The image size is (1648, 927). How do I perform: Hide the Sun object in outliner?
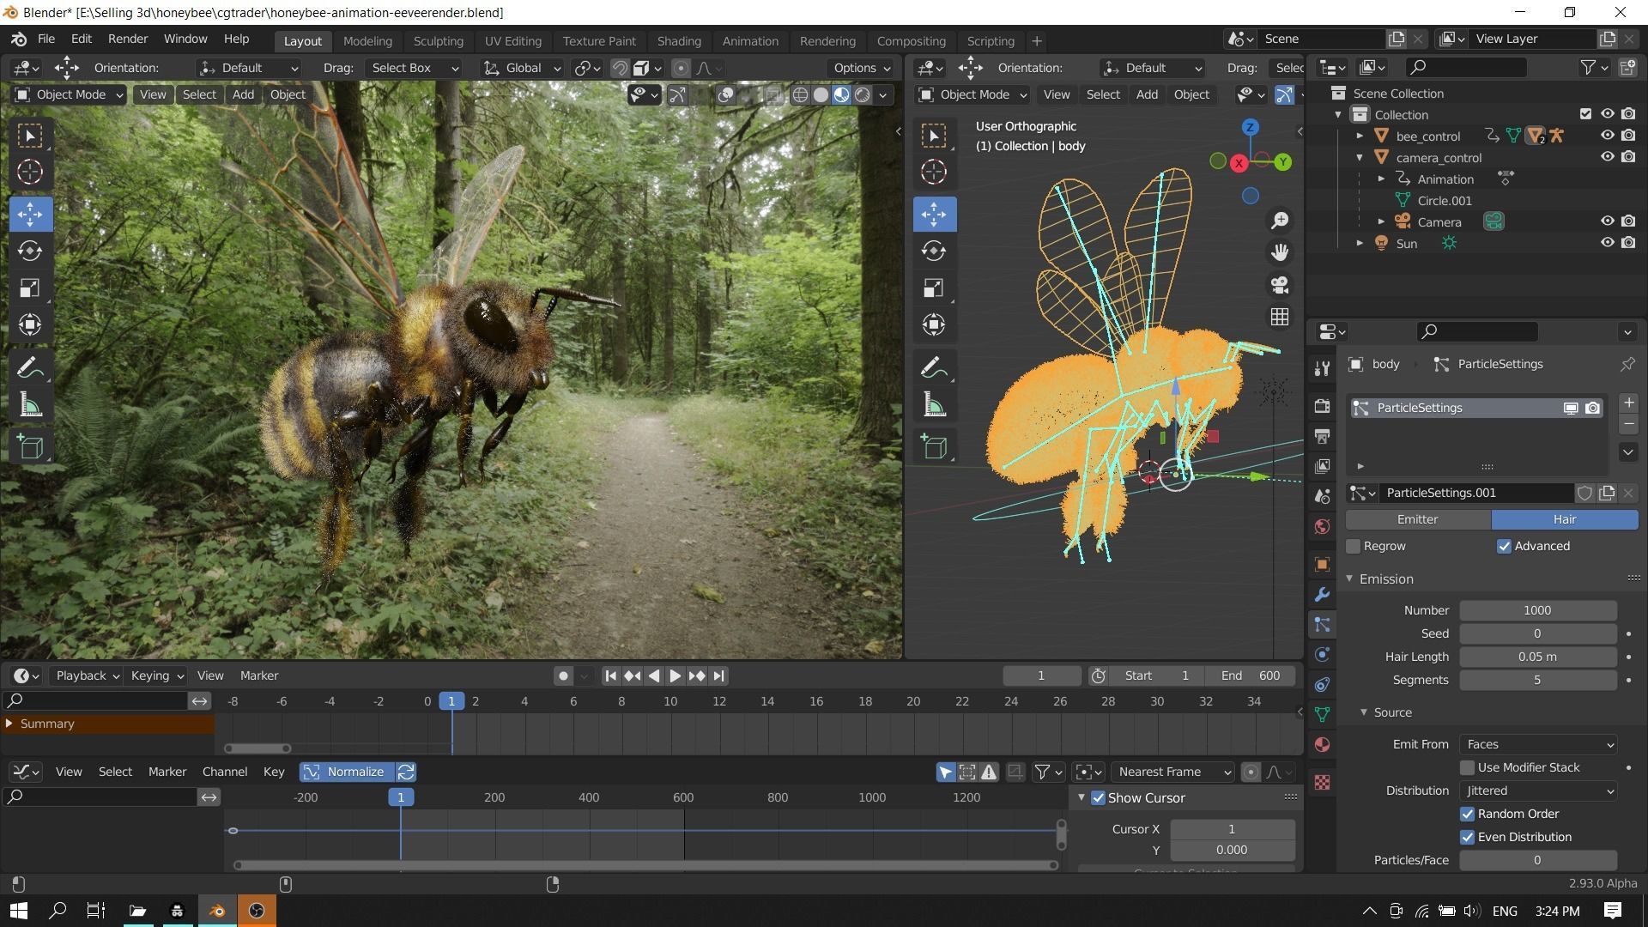point(1607,243)
